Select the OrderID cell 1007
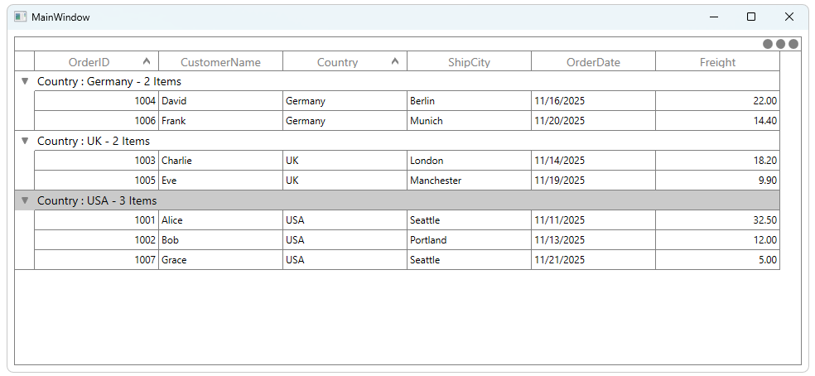The width and height of the screenshot is (815, 376). tap(97, 259)
